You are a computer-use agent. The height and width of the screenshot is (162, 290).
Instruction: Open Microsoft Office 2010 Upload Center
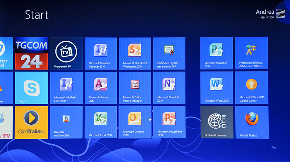pos(252,88)
